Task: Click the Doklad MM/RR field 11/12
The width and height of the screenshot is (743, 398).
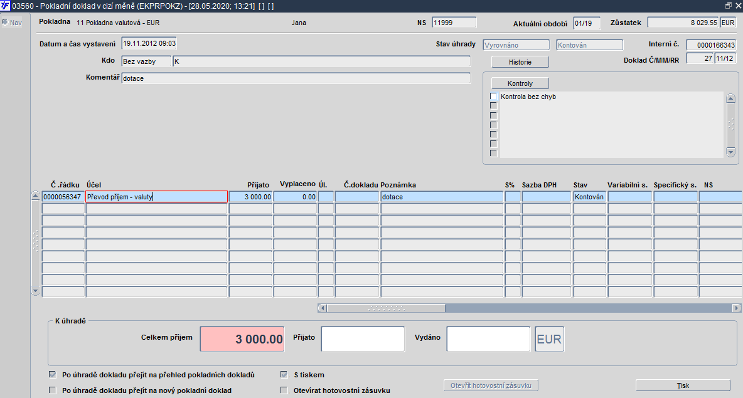Action: click(x=725, y=58)
